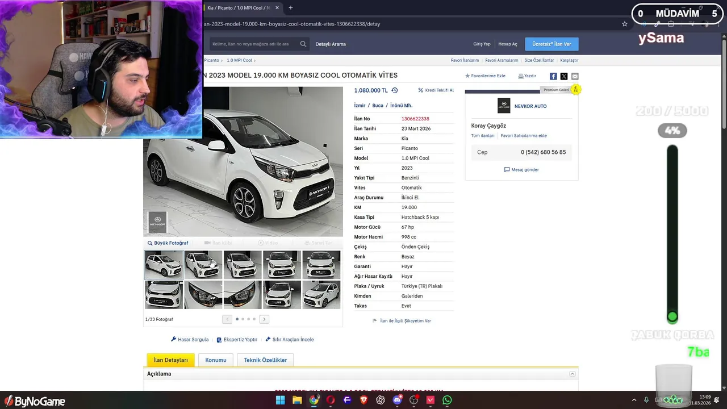Select the Kia Picanto browser tab

241,8
